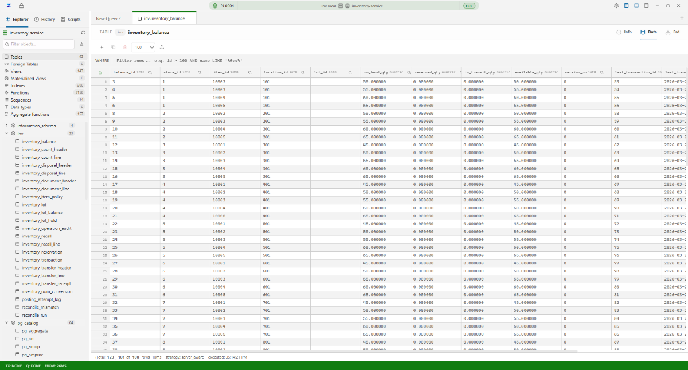Toggle the left sidebar panel layout icon
688x370 pixels.
pyautogui.click(x=627, y=5)
